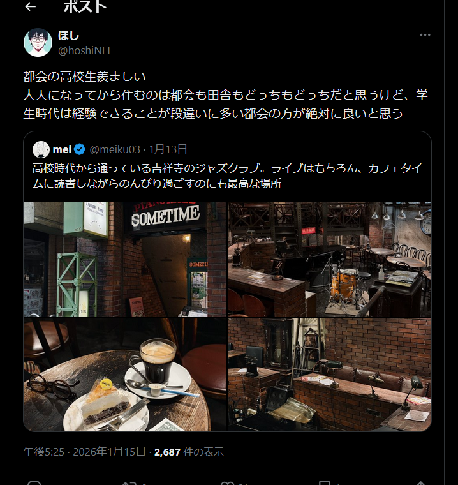Click the blue verified badge next to mei

pyautogui.click(x=80, y=149)
